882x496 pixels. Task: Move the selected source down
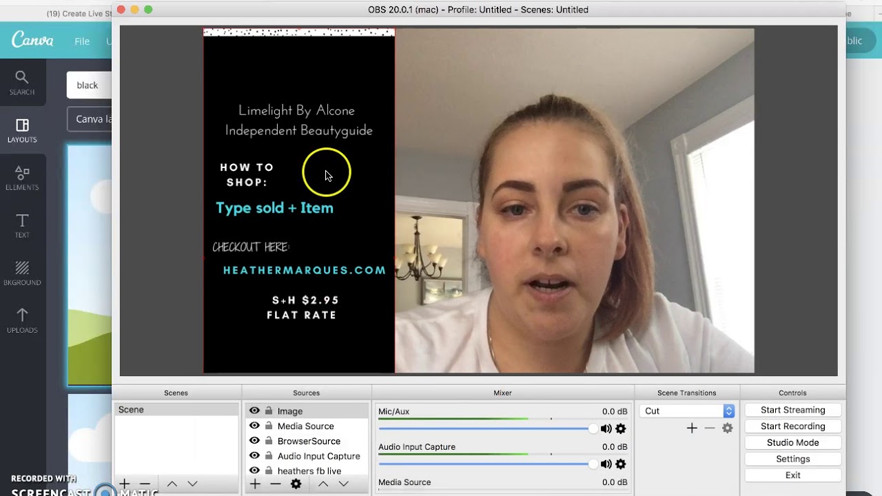pos(343,484)
